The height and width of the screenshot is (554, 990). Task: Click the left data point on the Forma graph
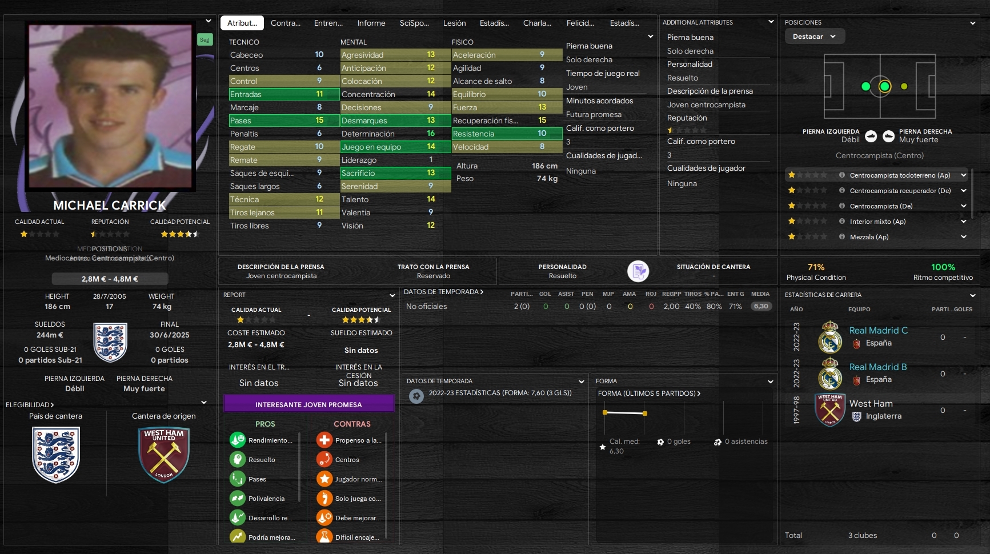[605, 412]
